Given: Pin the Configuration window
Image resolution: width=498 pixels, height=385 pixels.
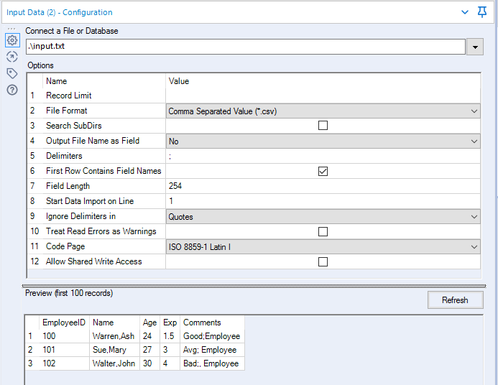Looking at the screenshot, I should pos(482,12).
